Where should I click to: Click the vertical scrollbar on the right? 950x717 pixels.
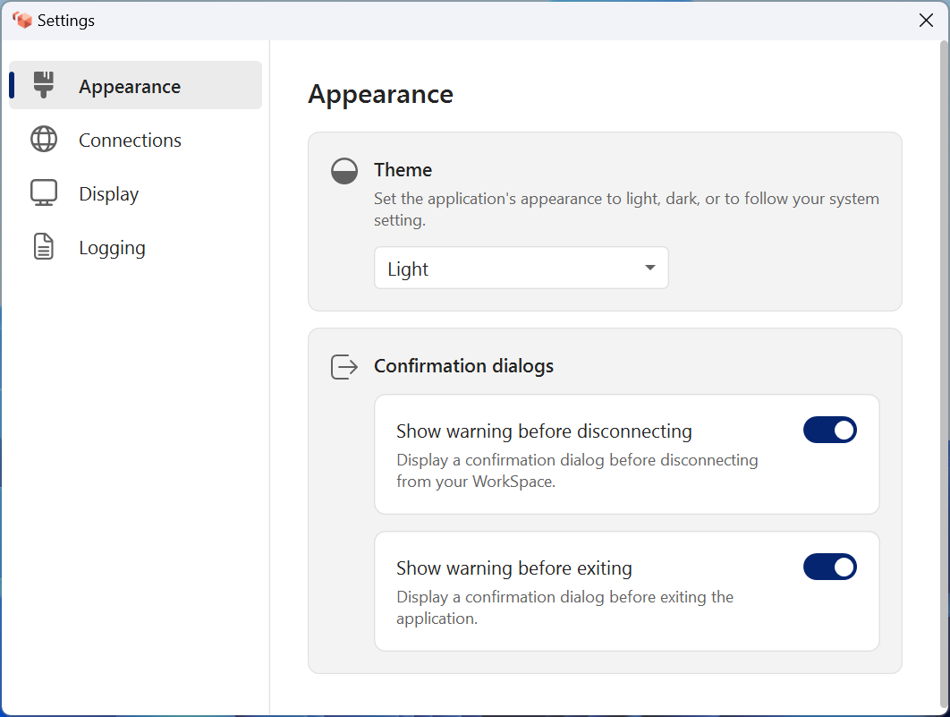(x=944, y=376)
